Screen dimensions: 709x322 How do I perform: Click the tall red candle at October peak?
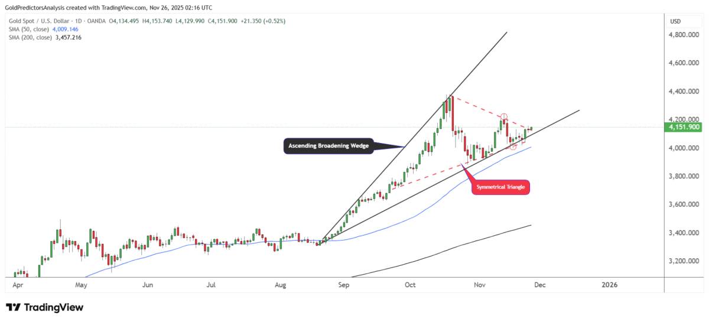coord(452,113)
